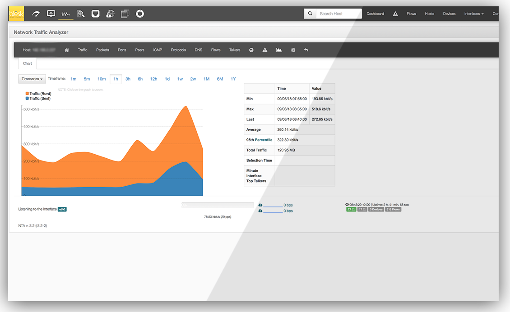Click the network port icon in top toolbar
This screenshot has height=312, width=510.
95,14
